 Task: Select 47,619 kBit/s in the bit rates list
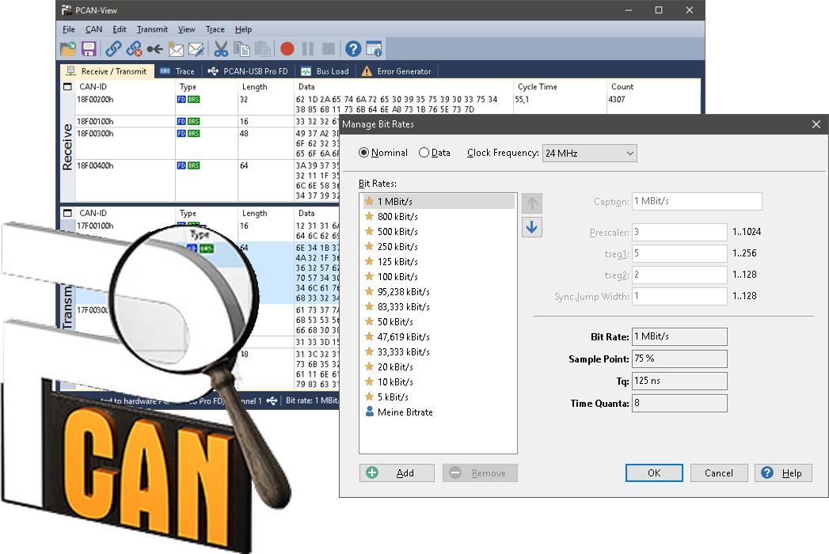point(439,336)
